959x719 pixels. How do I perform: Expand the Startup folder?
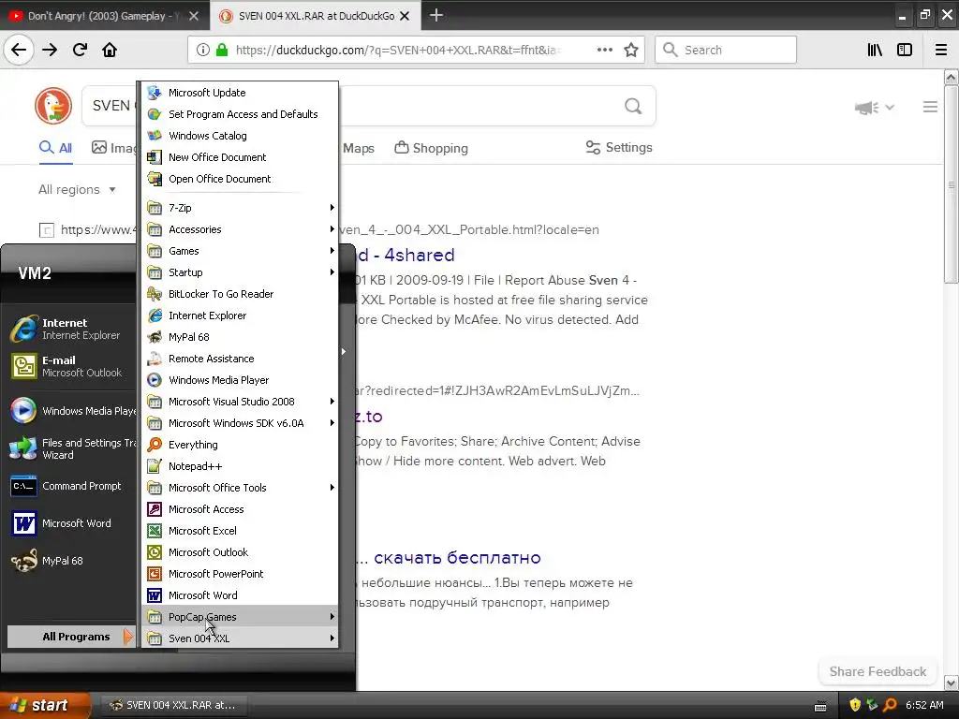tap(240, 272)
